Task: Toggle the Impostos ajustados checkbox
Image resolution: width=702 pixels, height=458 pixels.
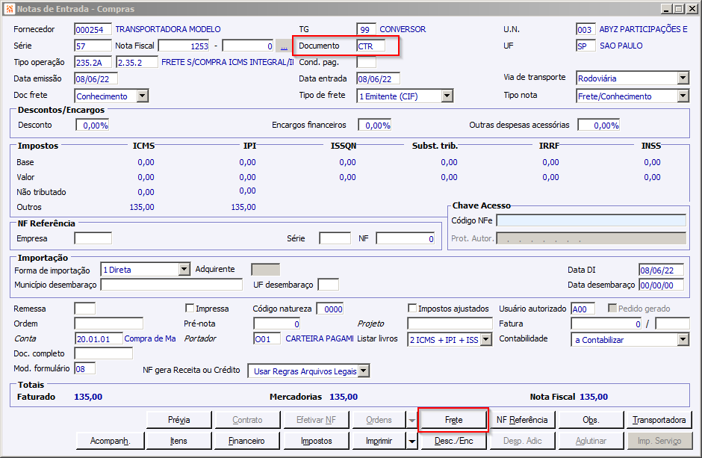Action: (x=412, y=309)
